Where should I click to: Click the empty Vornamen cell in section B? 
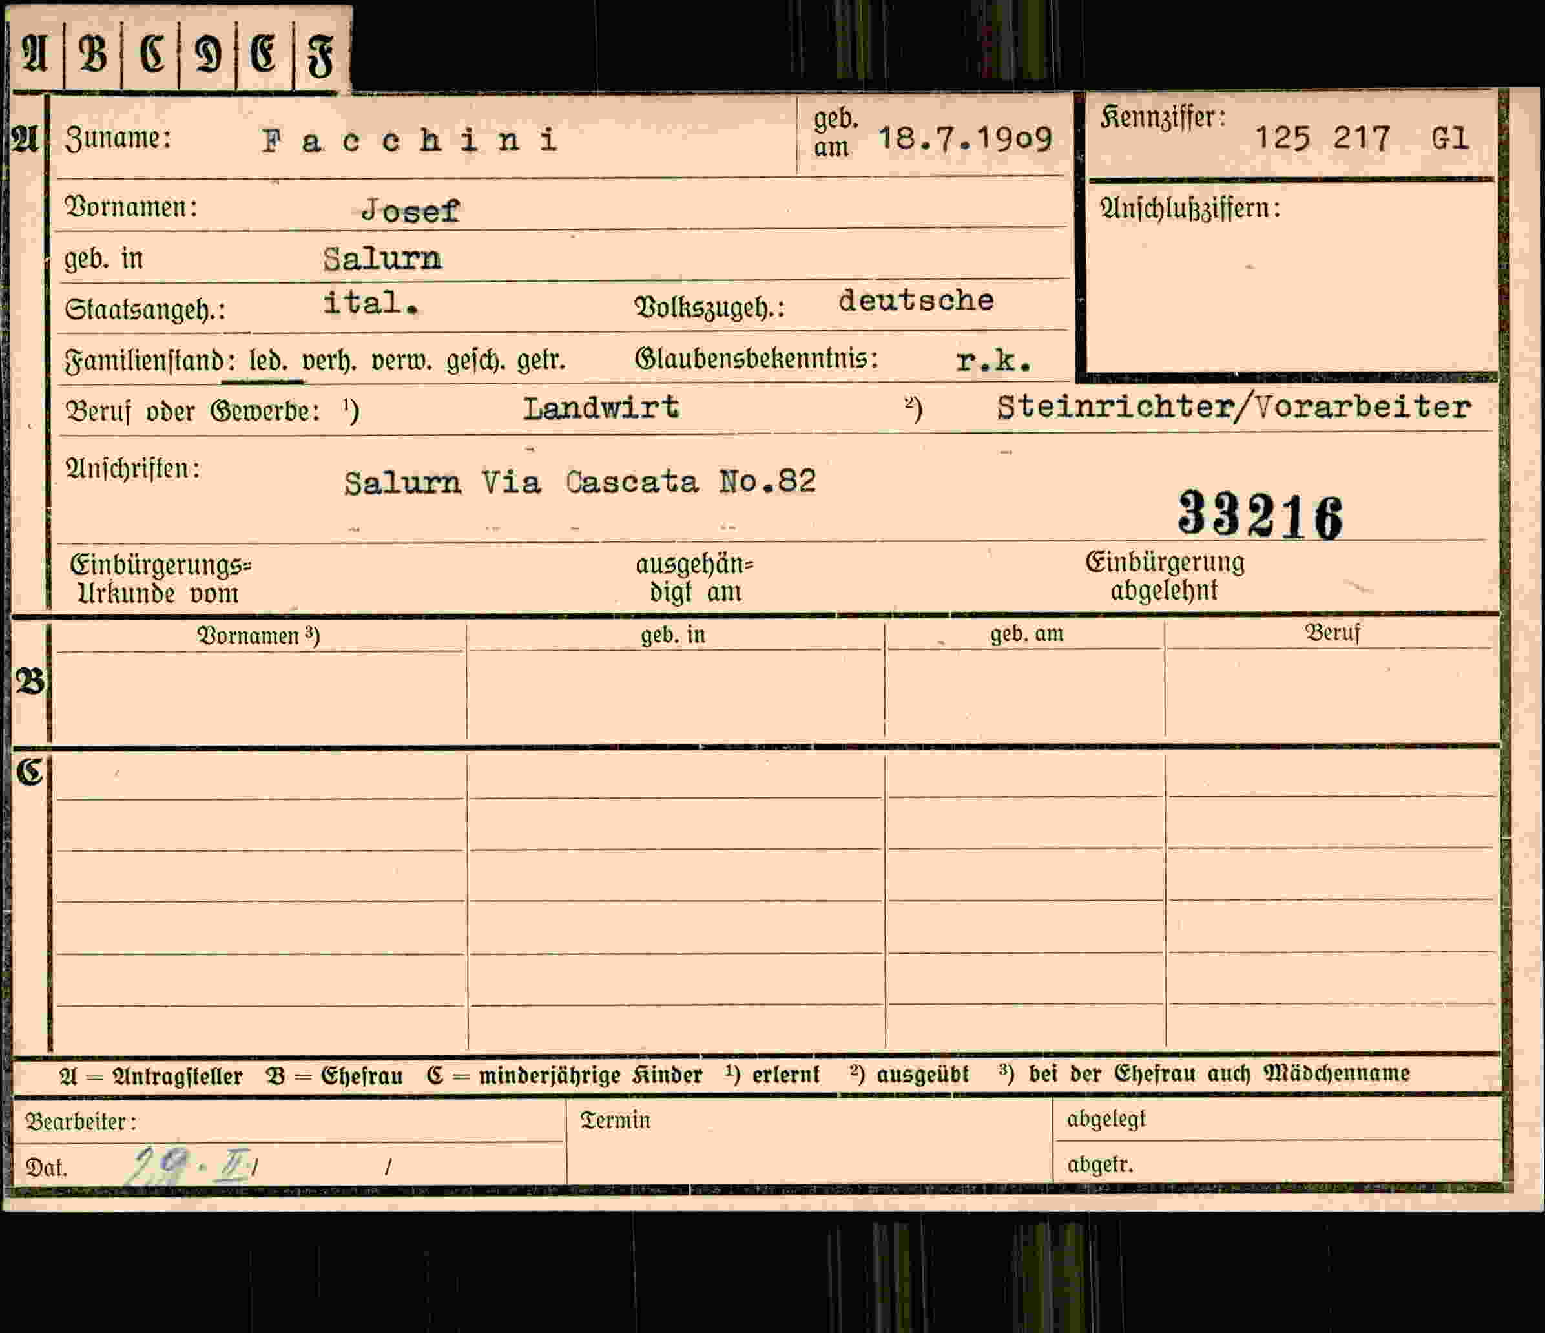(x=260, y=696)
